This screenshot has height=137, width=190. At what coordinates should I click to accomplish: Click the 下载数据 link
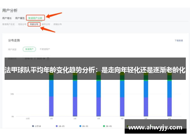click(x=179, y=40)
